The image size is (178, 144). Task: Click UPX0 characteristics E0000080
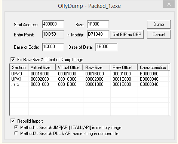[x=149, y=74]
